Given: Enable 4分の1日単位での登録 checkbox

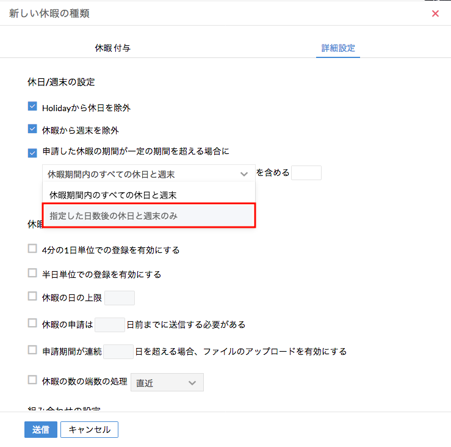Looking at the screenshot, I should pyautogui.click(x=33, y=249).
